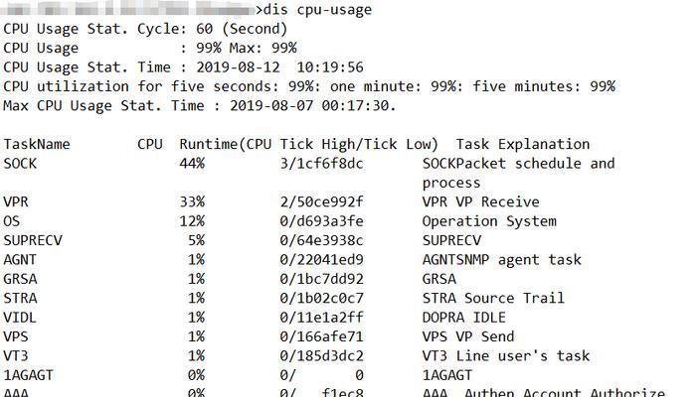
Task: Click the 'DOPRA IDLE' explanation text
Action: pos(464,318)
